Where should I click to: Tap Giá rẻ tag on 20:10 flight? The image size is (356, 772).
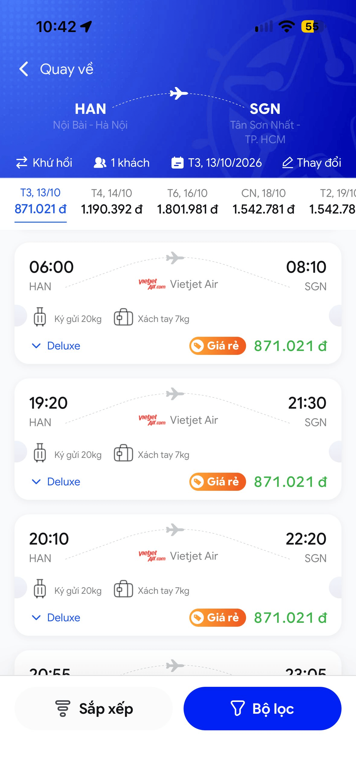[x=217, y=617]
